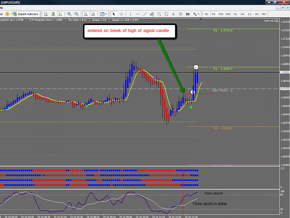Screen dimensions: 290x218
Task: Click the current price label 1.56821
Action: (x=285, y=72)
